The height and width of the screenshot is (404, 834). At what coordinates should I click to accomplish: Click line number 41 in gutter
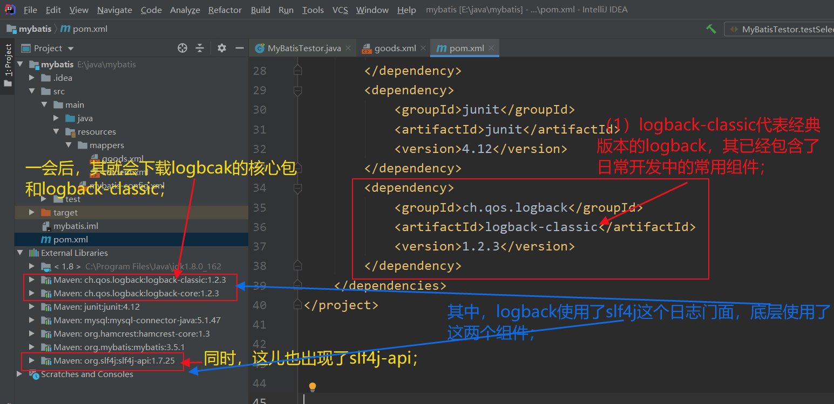(260, 324)
